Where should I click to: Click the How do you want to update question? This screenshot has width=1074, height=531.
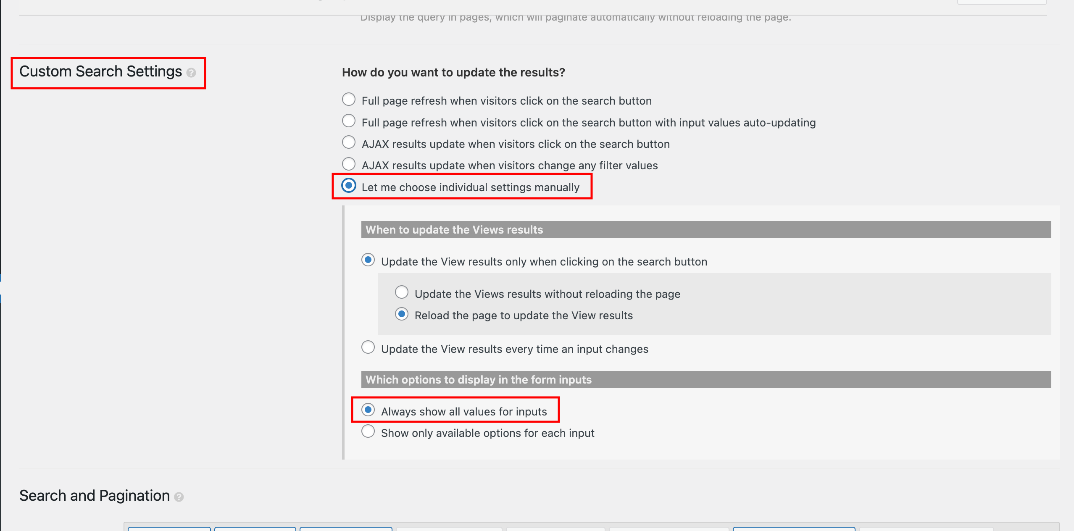pyautogui.click(x=453, y=73)
